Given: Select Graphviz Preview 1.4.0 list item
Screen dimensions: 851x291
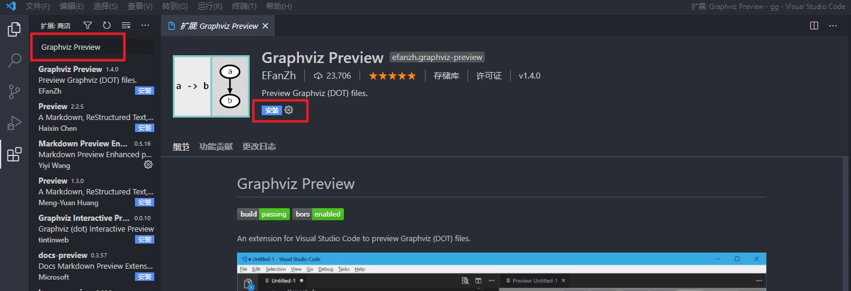Looking at the screenshot, I should pyautogui.click(x=95, y=80).
